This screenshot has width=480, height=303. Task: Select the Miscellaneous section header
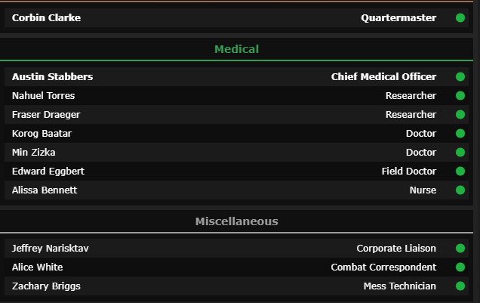[x=236, y=221]
